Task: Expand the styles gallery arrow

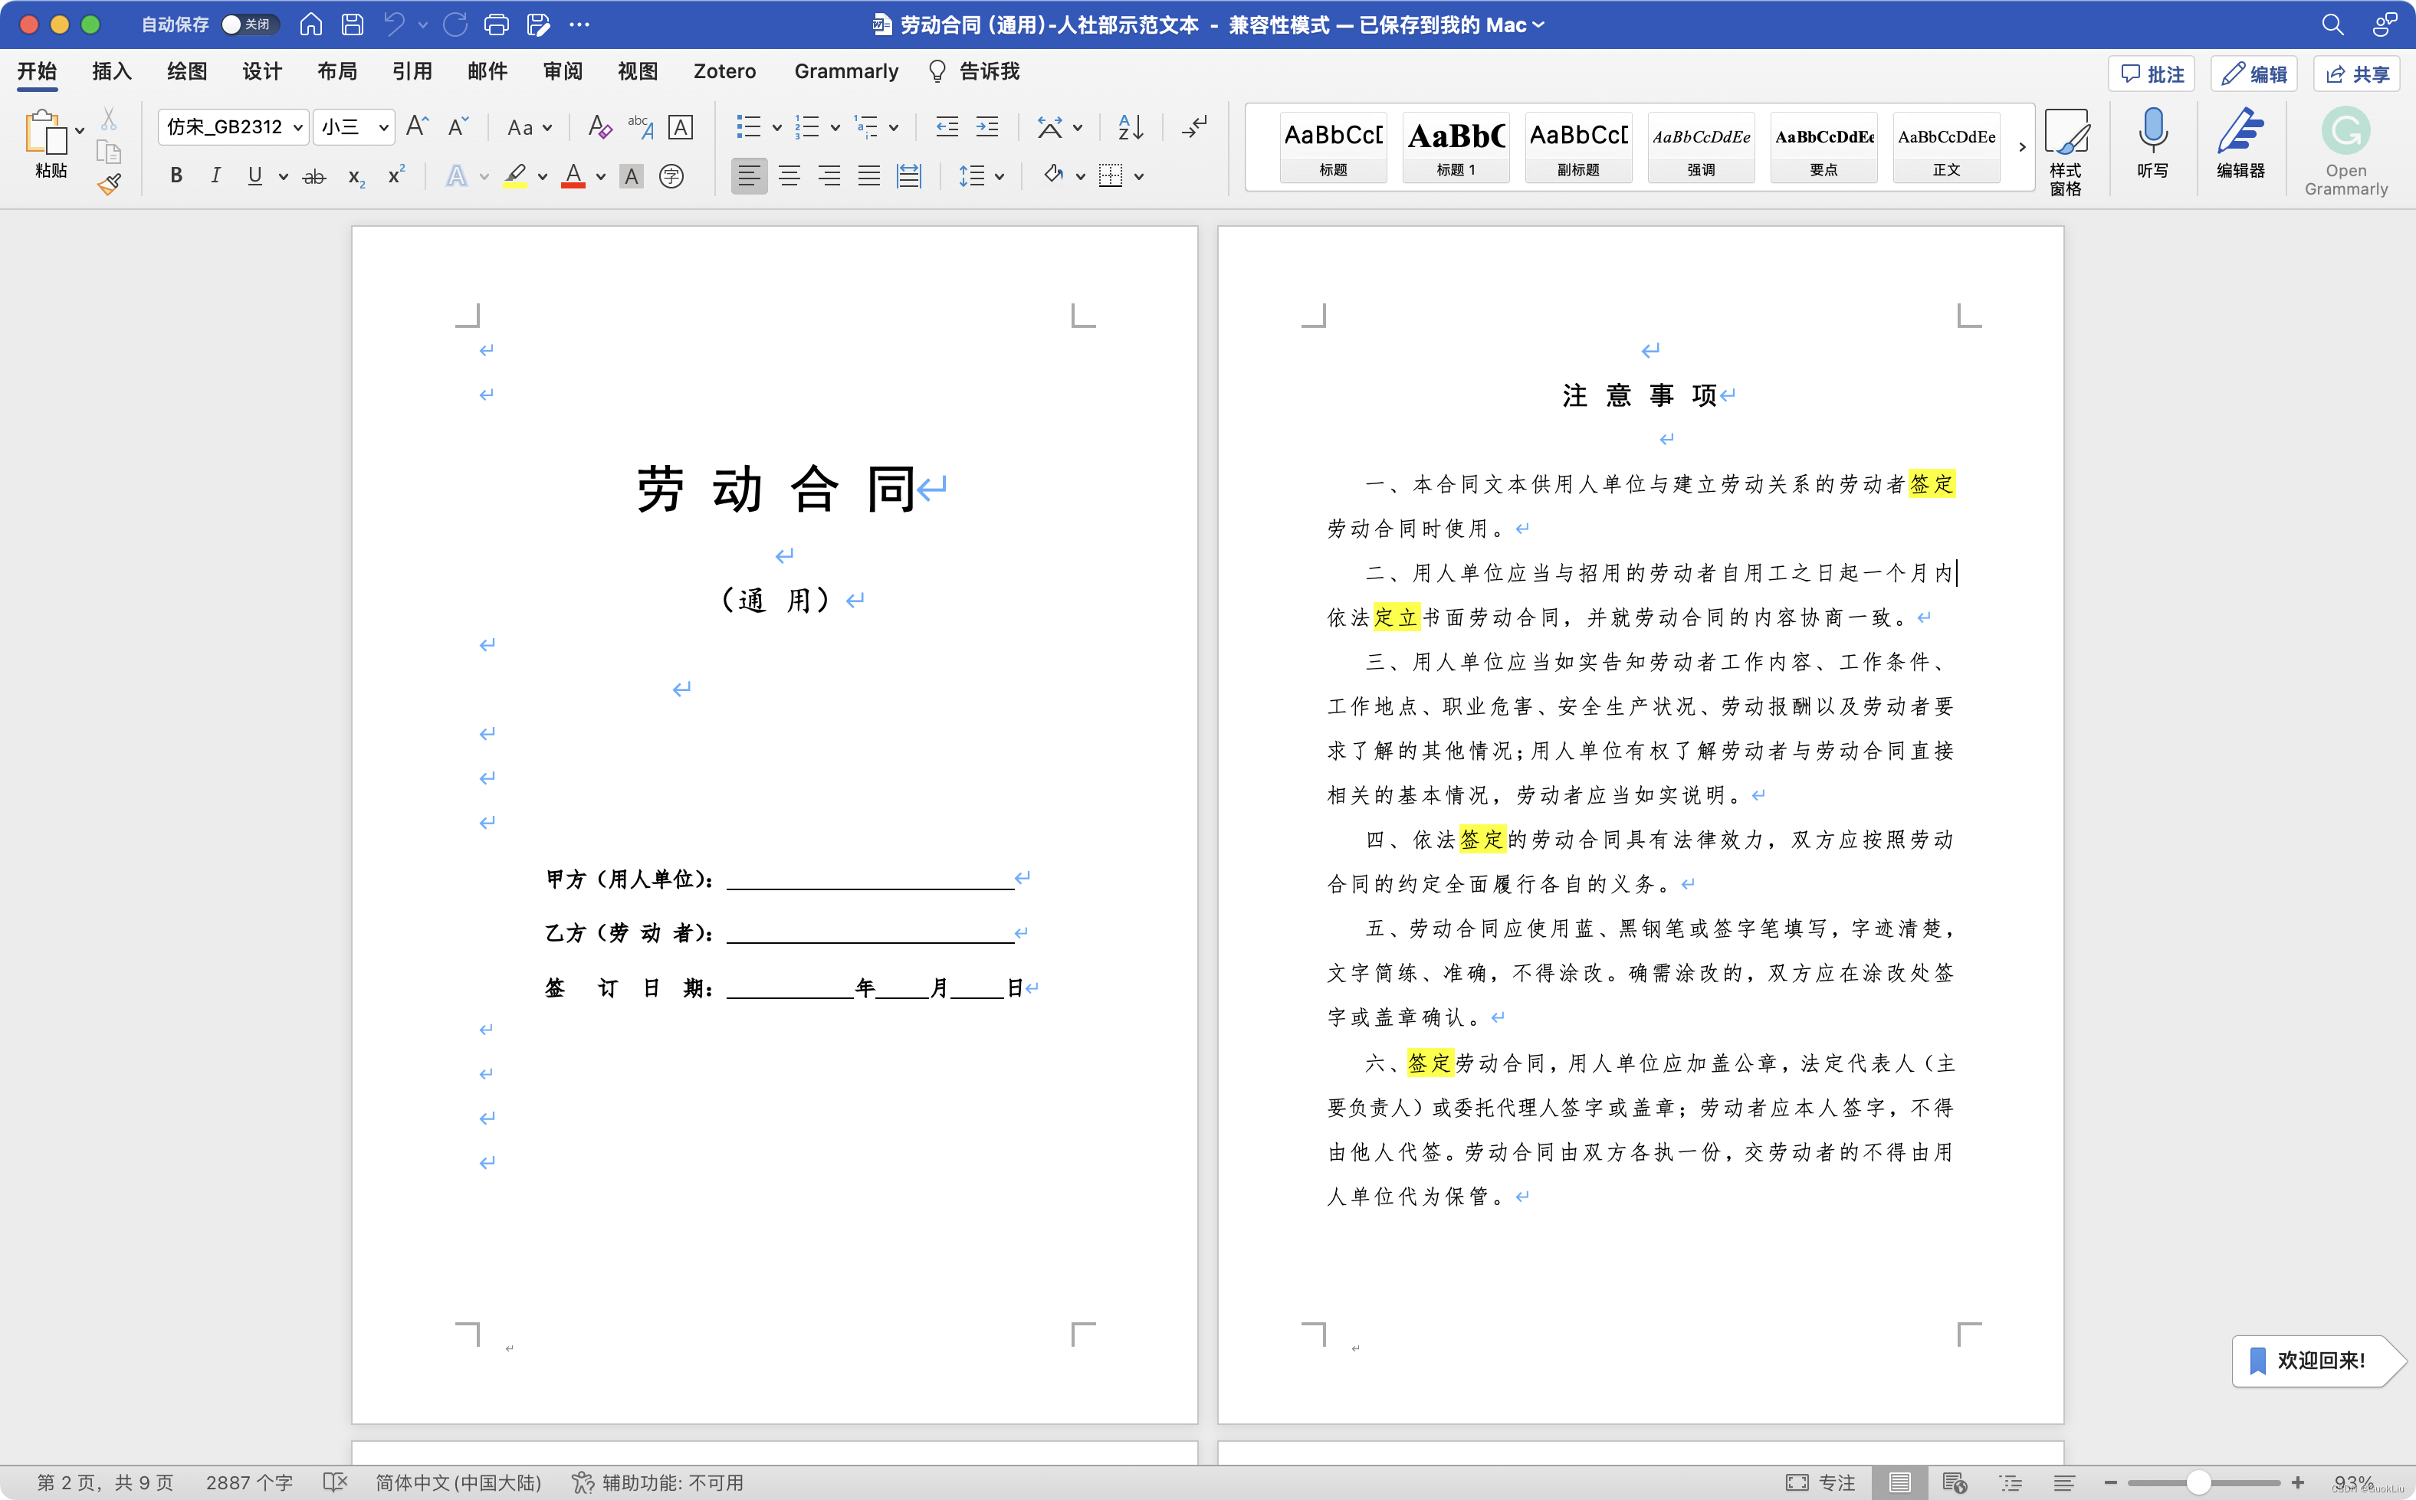Action: click(2022, 147)
